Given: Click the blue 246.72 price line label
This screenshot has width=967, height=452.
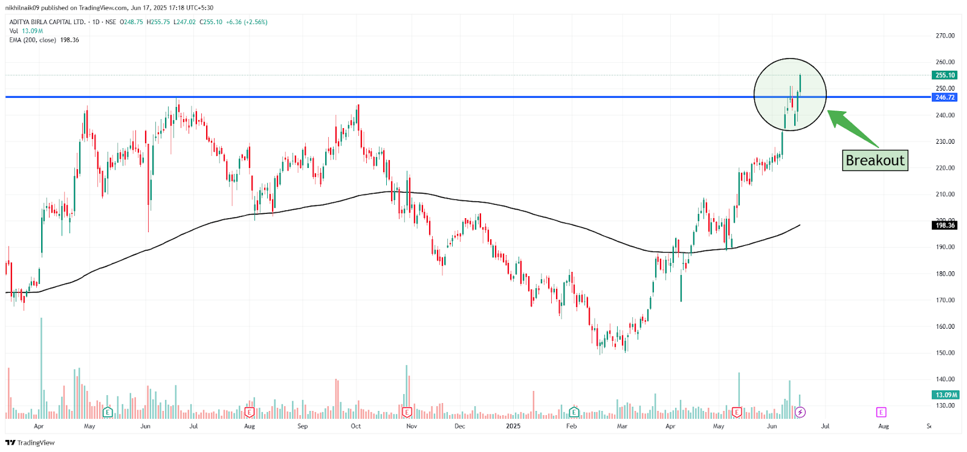Looking at the screenshot, I should (x=945, y=97).
